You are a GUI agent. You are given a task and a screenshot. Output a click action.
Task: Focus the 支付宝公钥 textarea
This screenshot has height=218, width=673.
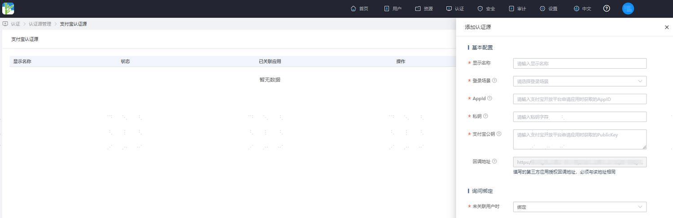[580, 139]
